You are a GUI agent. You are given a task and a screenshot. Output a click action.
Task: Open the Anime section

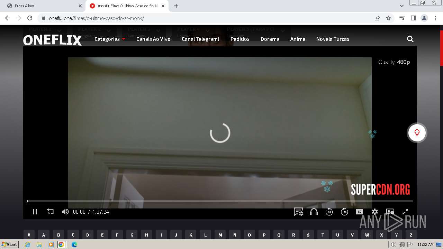pyautogui.click(x=298, y=39)
